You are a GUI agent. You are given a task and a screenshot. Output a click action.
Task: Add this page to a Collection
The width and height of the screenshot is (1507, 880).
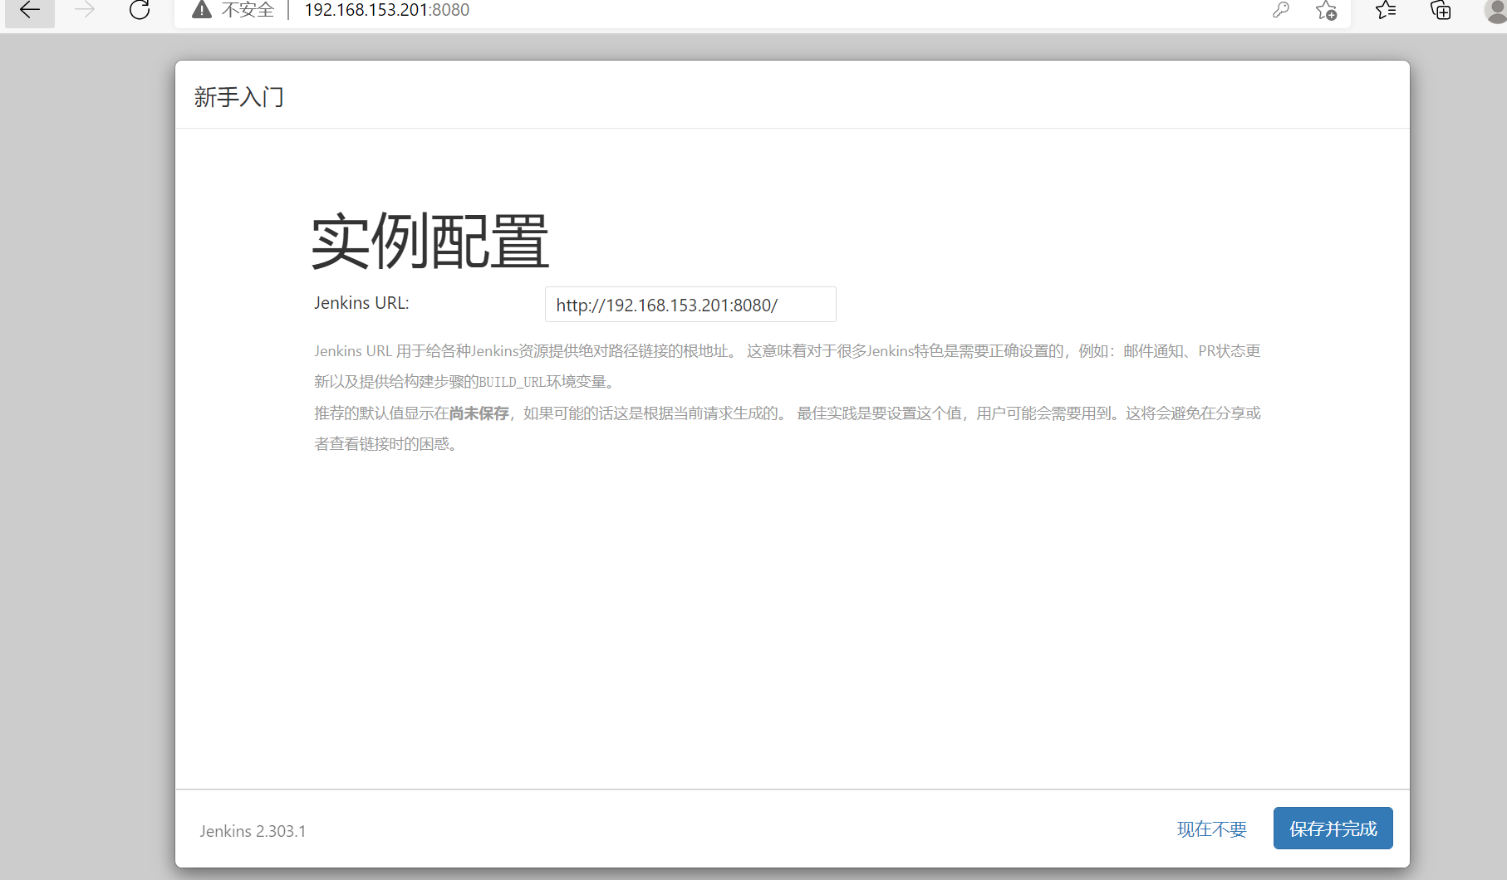1439,12
